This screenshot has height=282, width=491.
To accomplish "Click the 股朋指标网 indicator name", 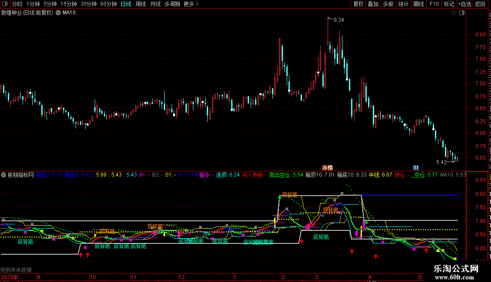I will [21, 175].
